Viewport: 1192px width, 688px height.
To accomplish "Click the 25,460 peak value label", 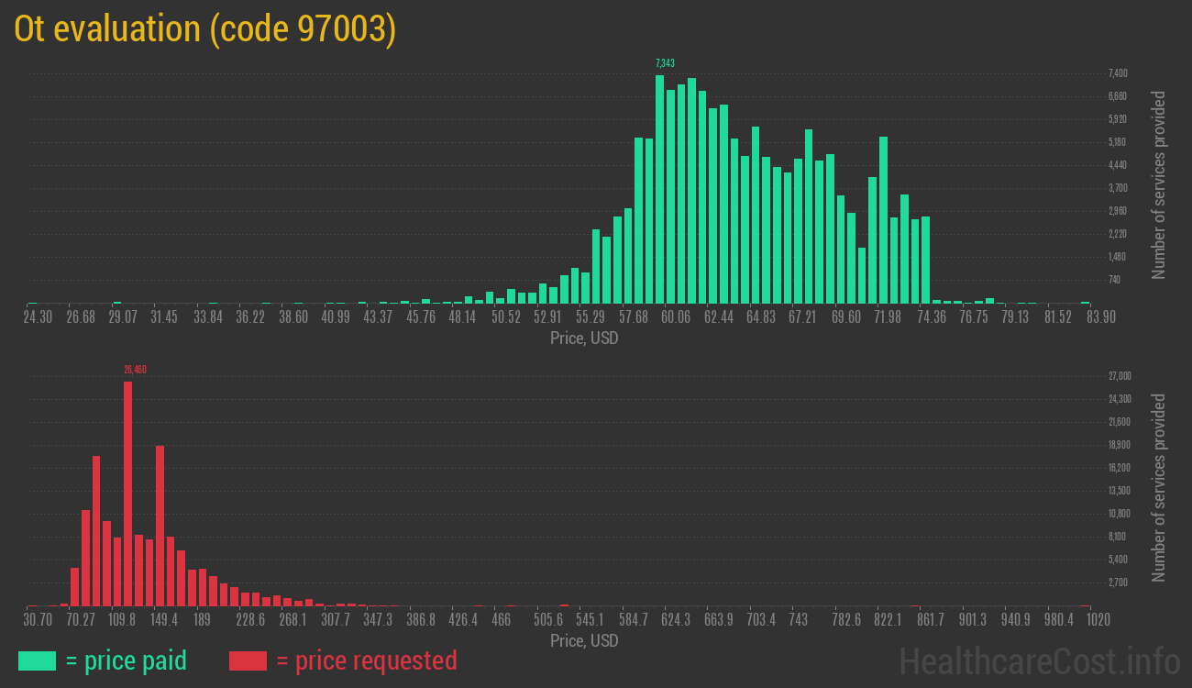I will pos(135,370).
